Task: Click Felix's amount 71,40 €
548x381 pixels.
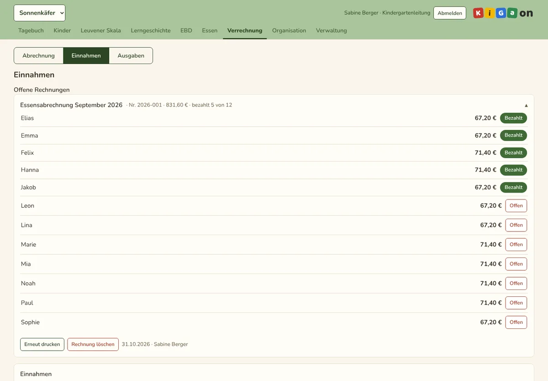Action: click(485, 153)
